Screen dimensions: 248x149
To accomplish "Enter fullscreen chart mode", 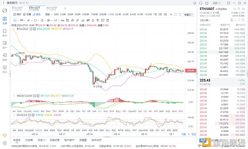I will [175, 14].
